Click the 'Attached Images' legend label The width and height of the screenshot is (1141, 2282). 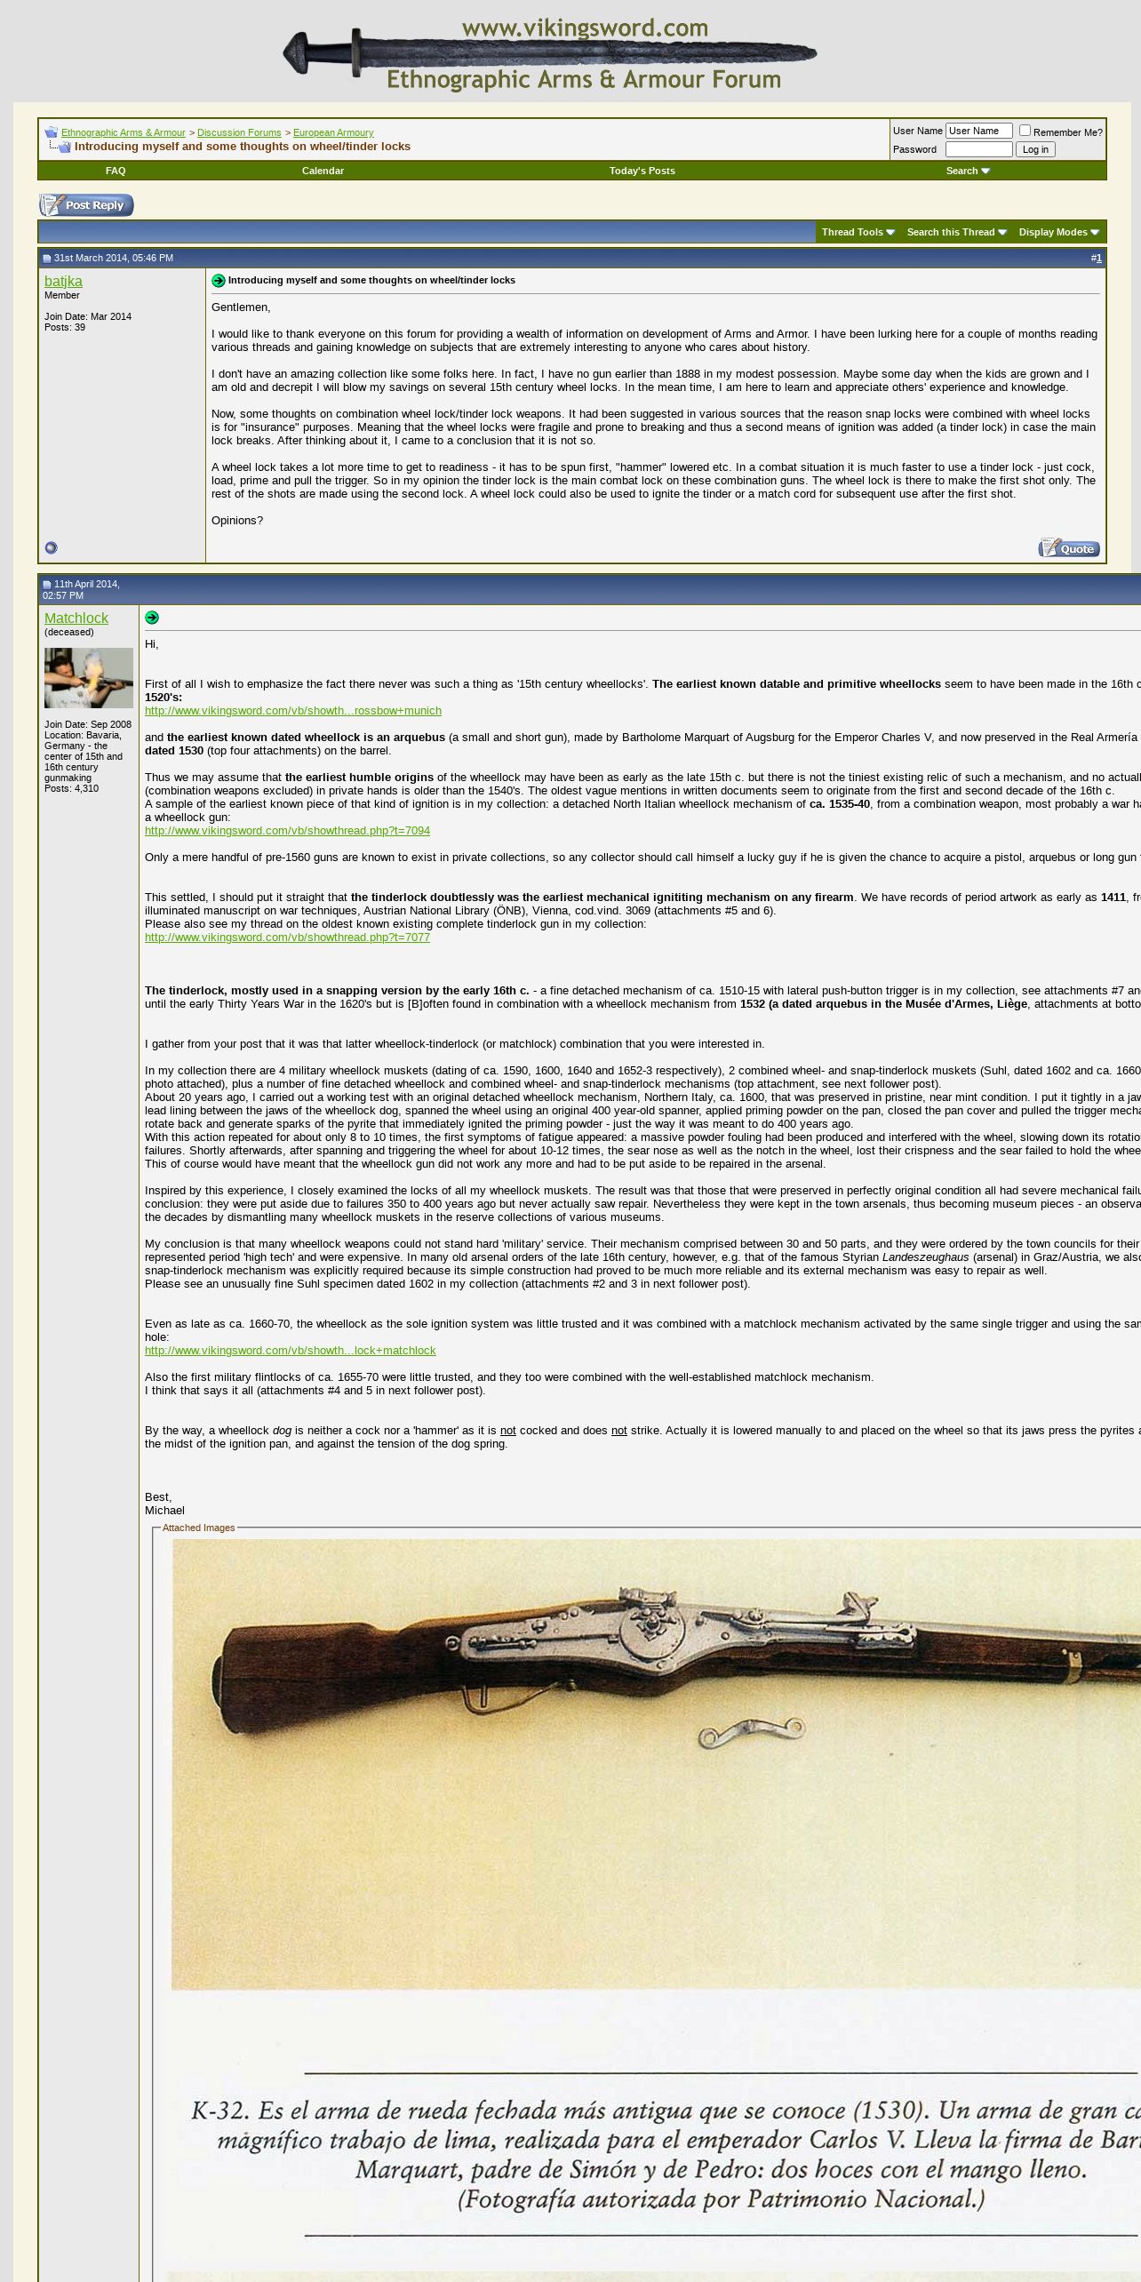coord(198,1528)
